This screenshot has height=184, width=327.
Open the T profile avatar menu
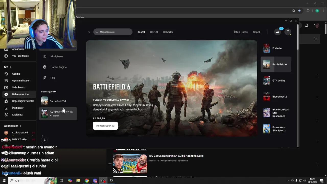tap(288, 32)
